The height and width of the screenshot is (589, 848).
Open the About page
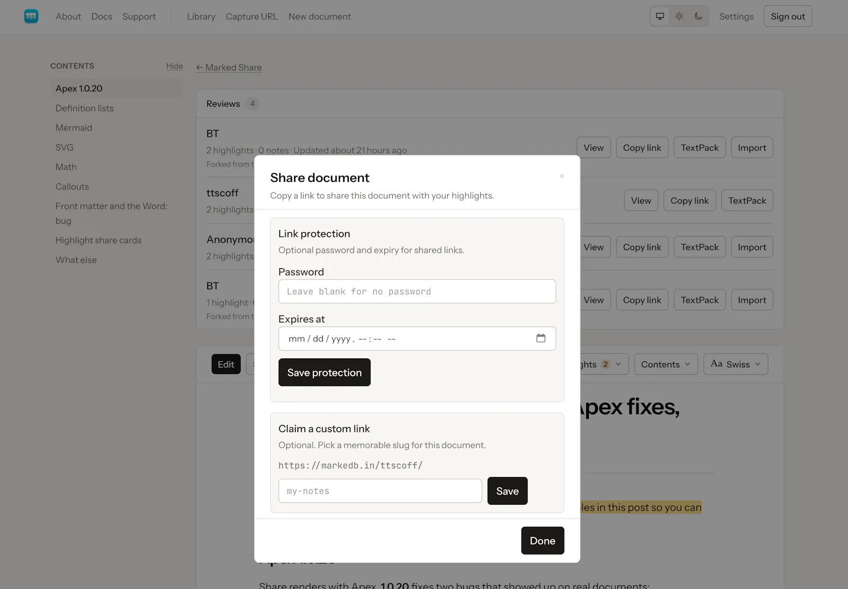pos(68,16)
